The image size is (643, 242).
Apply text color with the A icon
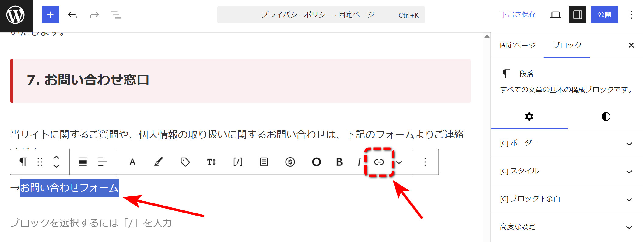coord(132,162)
